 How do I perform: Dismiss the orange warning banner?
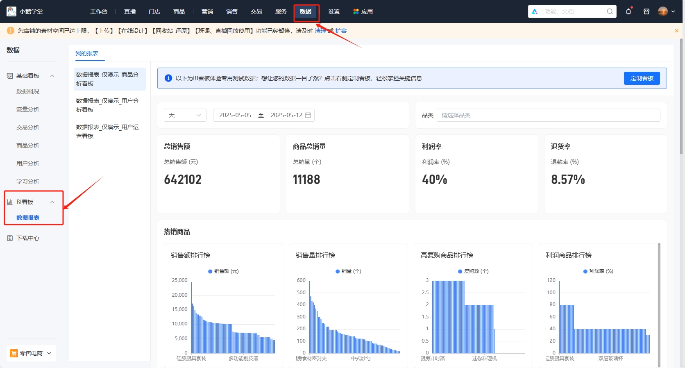click(676, 31)
